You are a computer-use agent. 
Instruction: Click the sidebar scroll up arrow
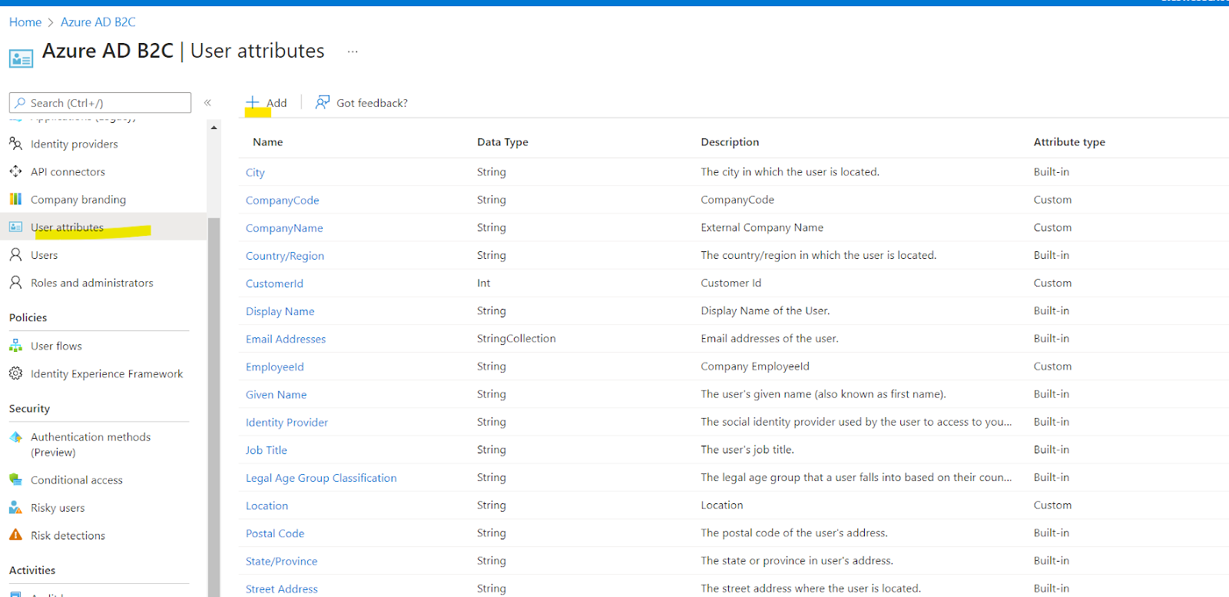click(214, 127)
